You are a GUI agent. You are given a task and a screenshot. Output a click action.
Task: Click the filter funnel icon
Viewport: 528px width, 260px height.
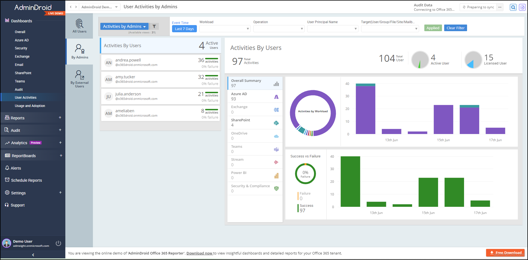point(154,26)
